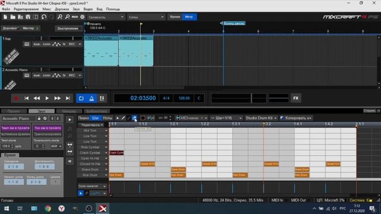Image resolution: width=381 pixels, height=214 pixels.
Task: Mute track 1 with вык. button
Action: [x=37, y=44]
